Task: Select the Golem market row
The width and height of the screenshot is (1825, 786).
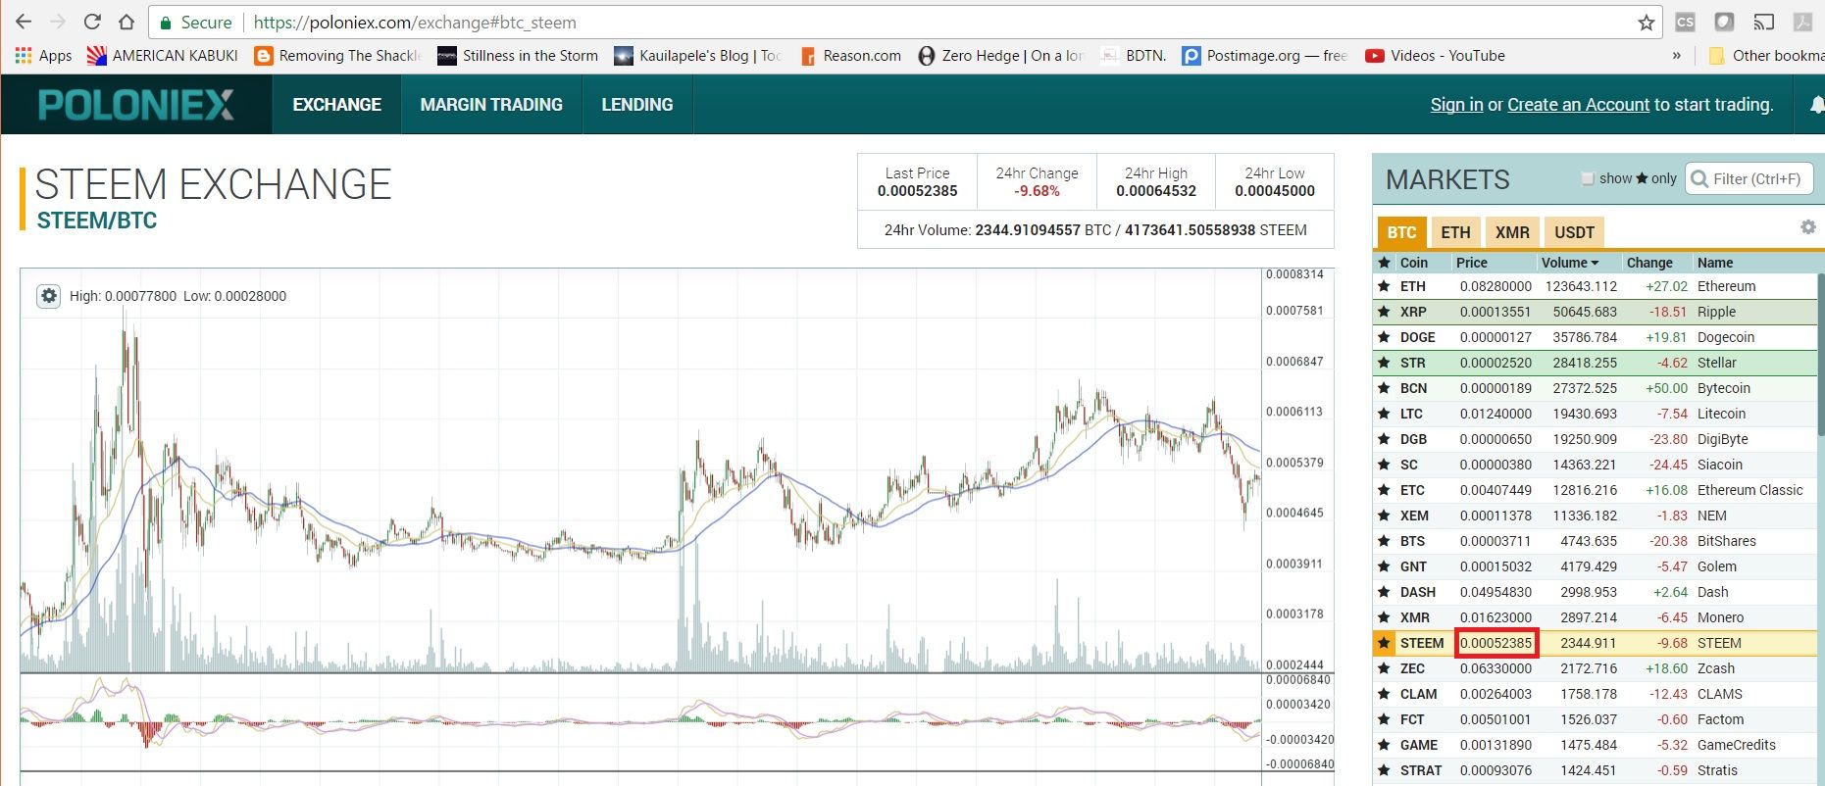Action: [1595, 566]
